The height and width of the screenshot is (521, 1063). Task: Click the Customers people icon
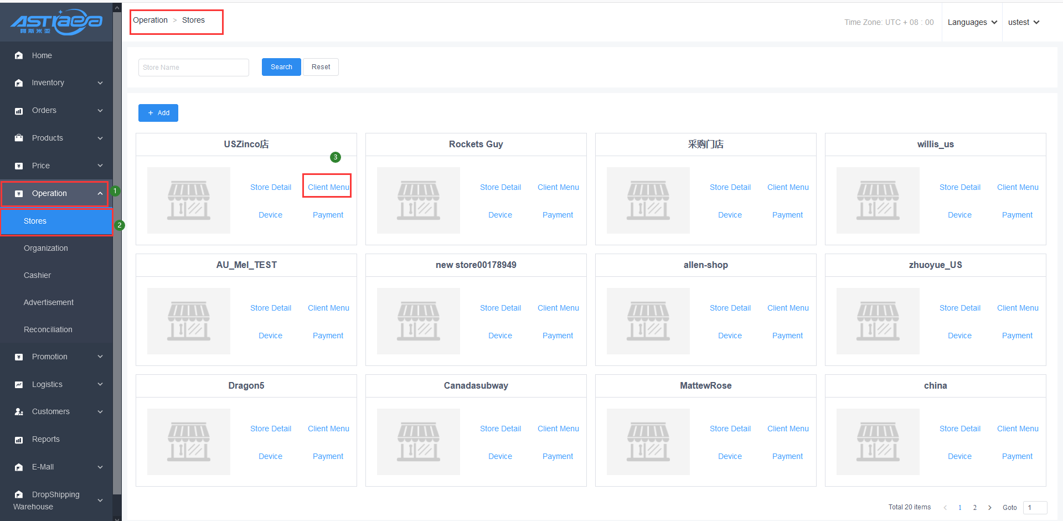click(19, 412)
